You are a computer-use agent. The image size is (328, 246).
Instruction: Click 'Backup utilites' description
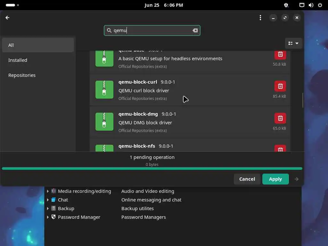(x=137, y=208)
